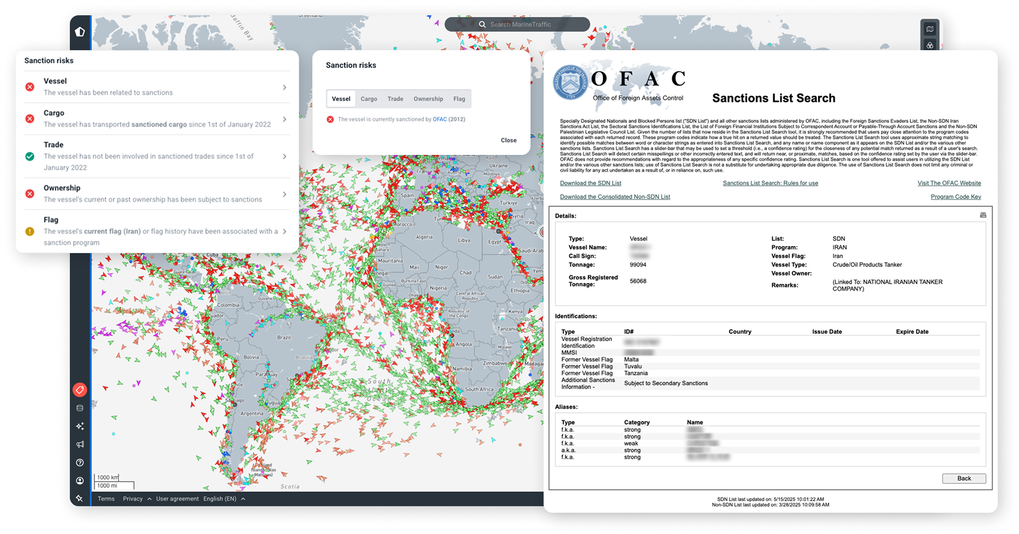
Task: Click the Back button in OFAC page
Action: (x=964, y=478)
